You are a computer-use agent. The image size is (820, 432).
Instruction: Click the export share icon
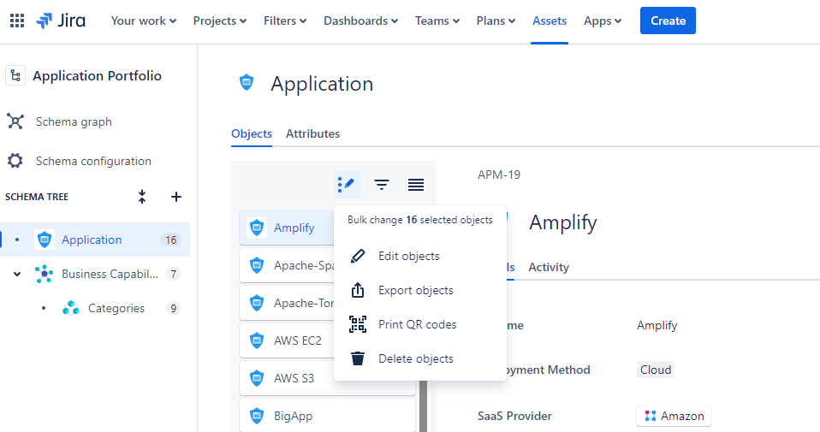click(358, 290)
